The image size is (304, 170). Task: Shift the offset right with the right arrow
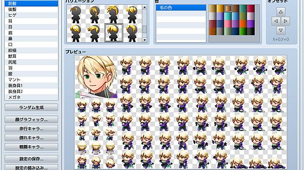285,21
